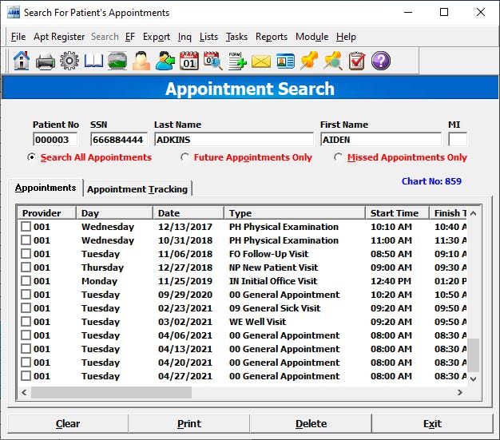
Task: Click the Provider column header
Action: [47, 213]
